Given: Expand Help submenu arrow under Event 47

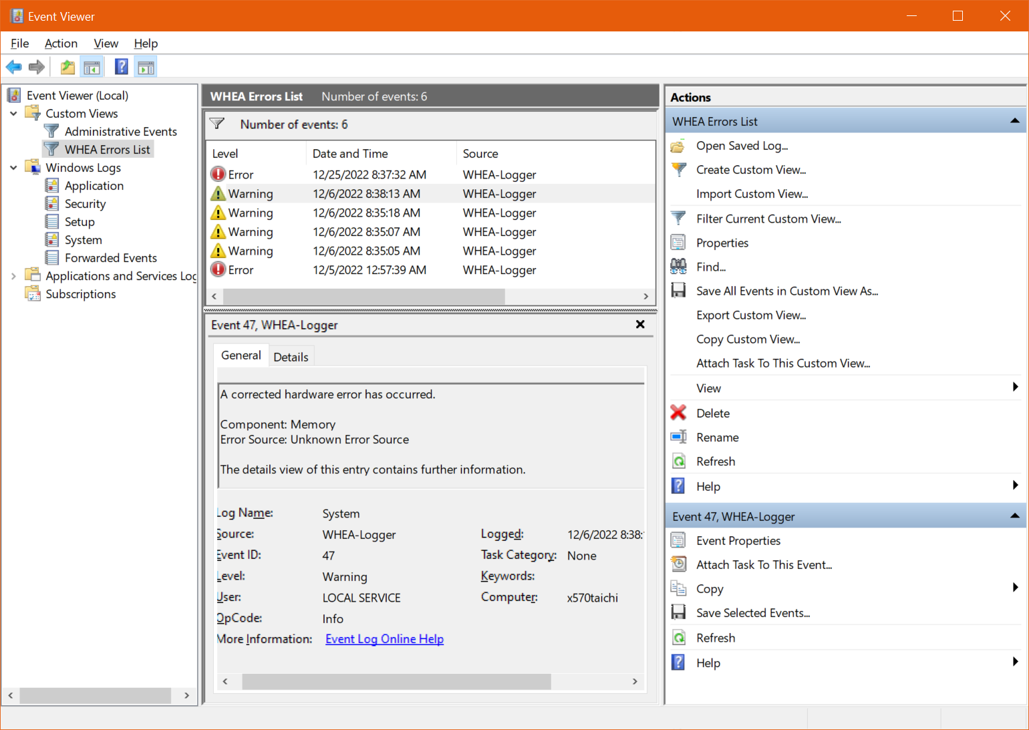Looking at the screenshot, I should 1015,662.
